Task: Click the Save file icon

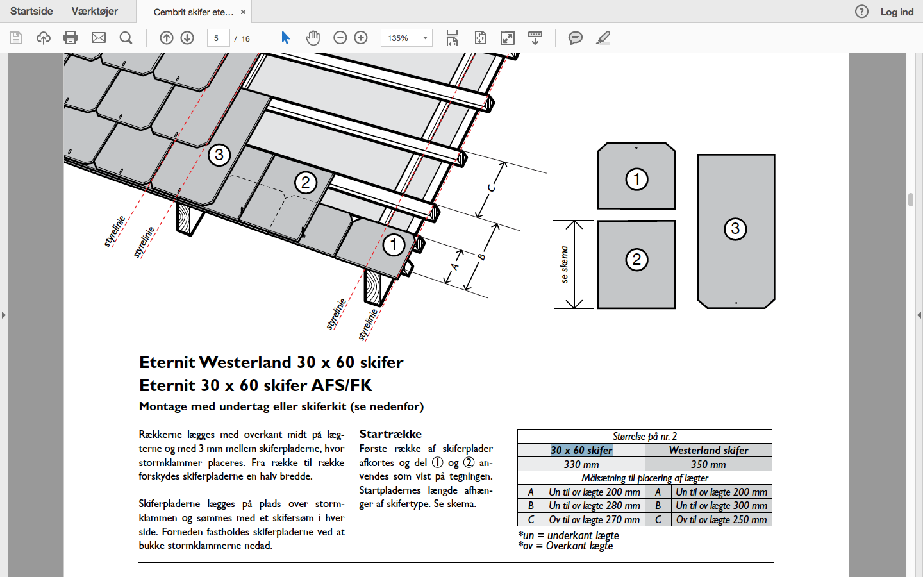Action: [16, 38]
